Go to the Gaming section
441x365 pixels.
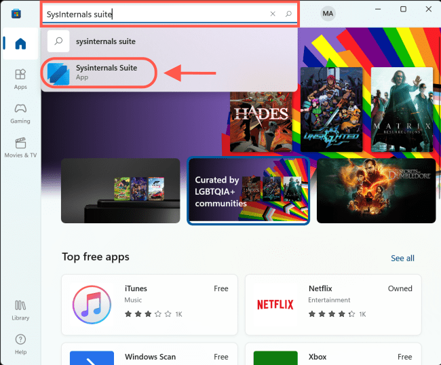coord(20,113)
